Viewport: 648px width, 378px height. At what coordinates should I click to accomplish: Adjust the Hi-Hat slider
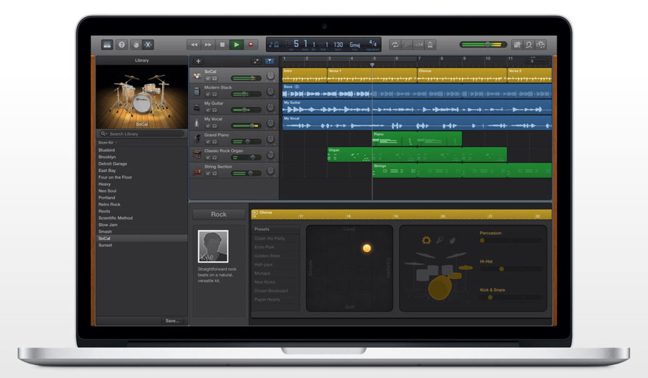click(501, 269)
